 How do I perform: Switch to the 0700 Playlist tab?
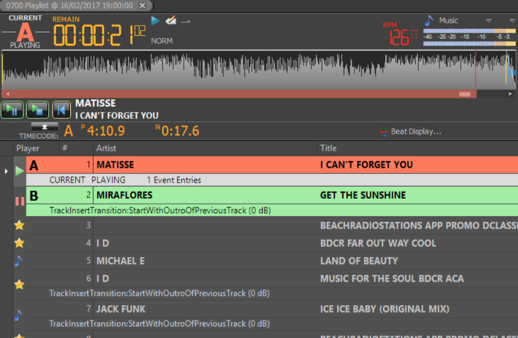coord(70,6)
